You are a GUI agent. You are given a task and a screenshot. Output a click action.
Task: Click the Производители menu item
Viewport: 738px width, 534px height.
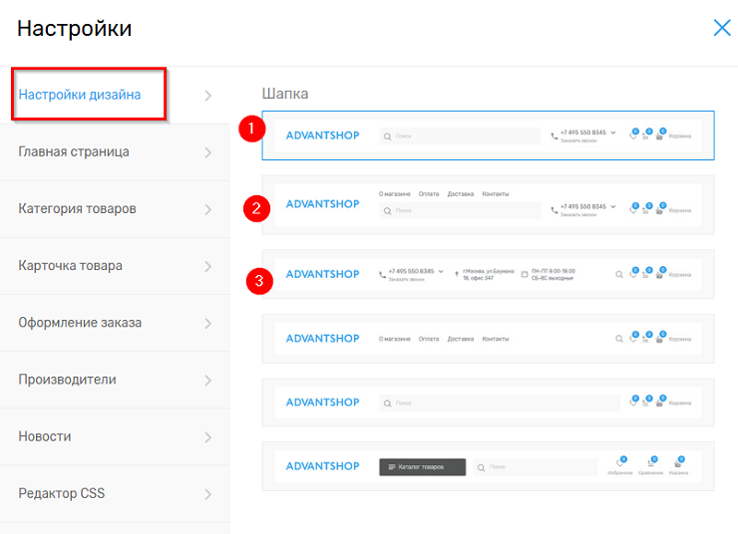pos(67,380)
